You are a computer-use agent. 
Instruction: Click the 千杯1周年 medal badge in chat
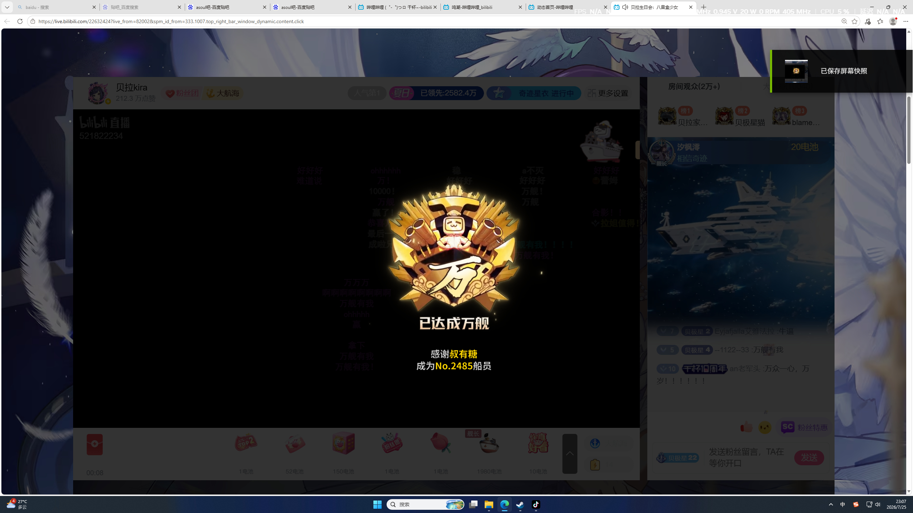[705, 369]
